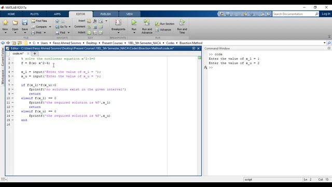The width and height of the screenshot is (332, 187).
Task: Click the Codes folder in path
Action: coord(170,43)
